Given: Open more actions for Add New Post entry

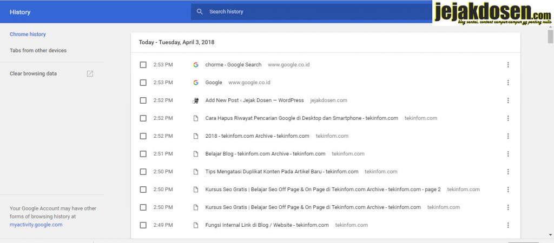Looking at the screenshot, I should pos(508,100).
